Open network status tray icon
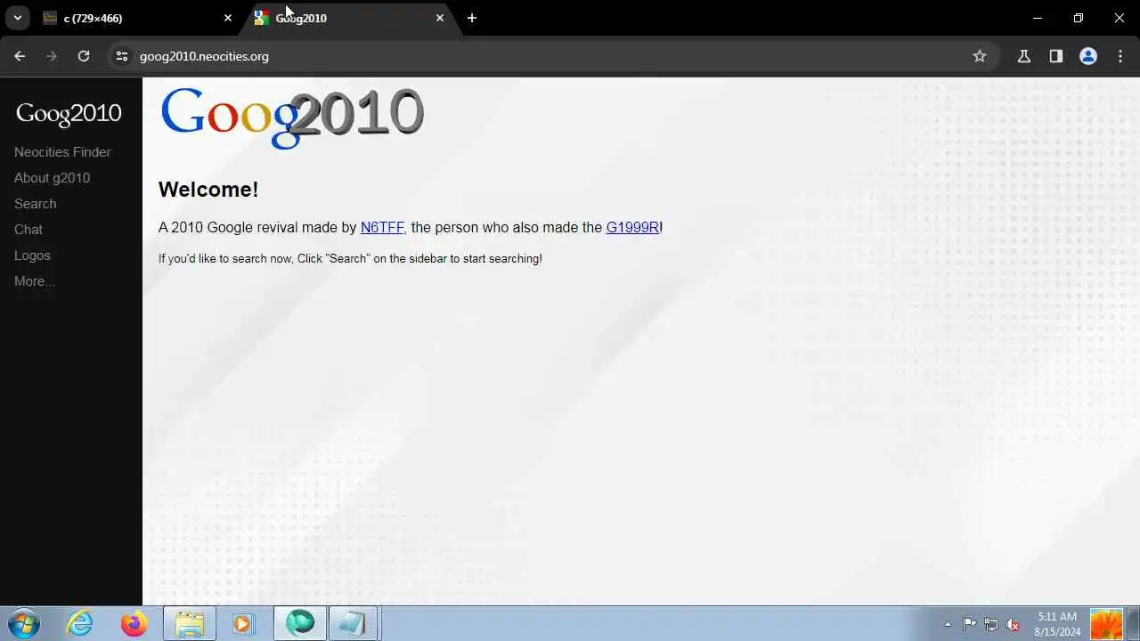Screen dimensions: 1140x641 (991, 624)
